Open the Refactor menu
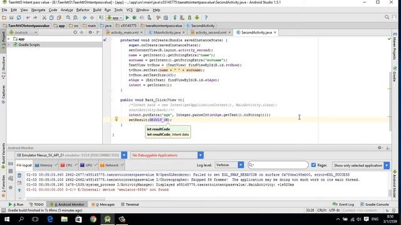This screenshot has width=401, height=225. point(83,10)
